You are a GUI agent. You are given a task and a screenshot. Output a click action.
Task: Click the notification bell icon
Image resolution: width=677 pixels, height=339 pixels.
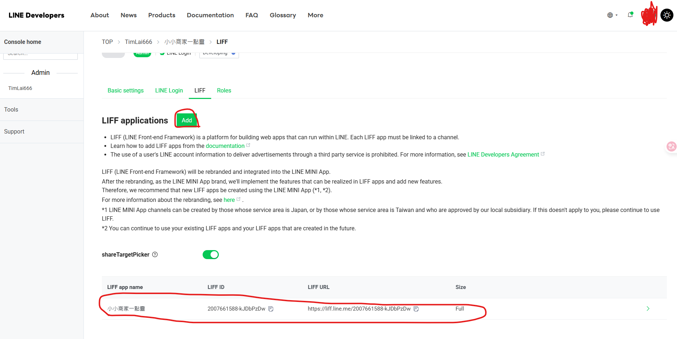coord(630,15)
